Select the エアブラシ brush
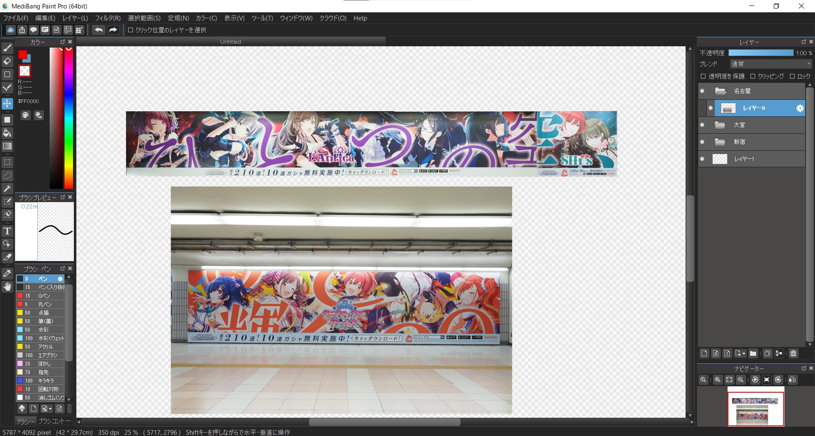The image size is (815, 436). [x=40, y=355]
